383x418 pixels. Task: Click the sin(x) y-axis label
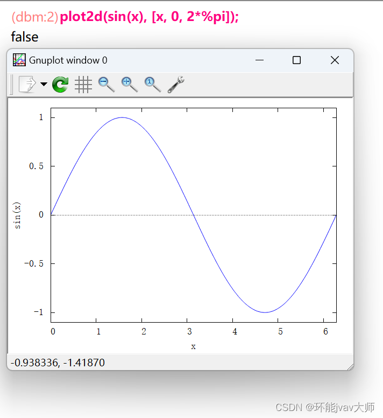17,215
